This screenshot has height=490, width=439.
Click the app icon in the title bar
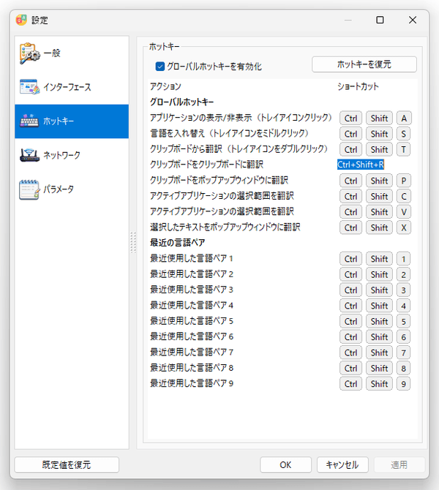[x=21, y=20]
